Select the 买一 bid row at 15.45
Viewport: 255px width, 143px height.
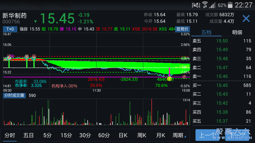[222, 85]
